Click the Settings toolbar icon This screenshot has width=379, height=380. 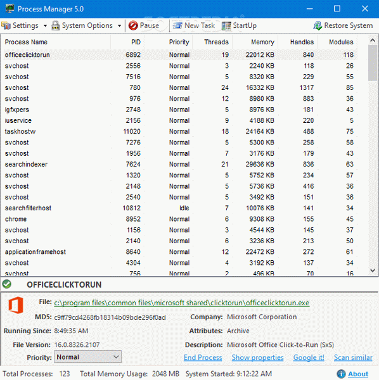click(6, 25)
